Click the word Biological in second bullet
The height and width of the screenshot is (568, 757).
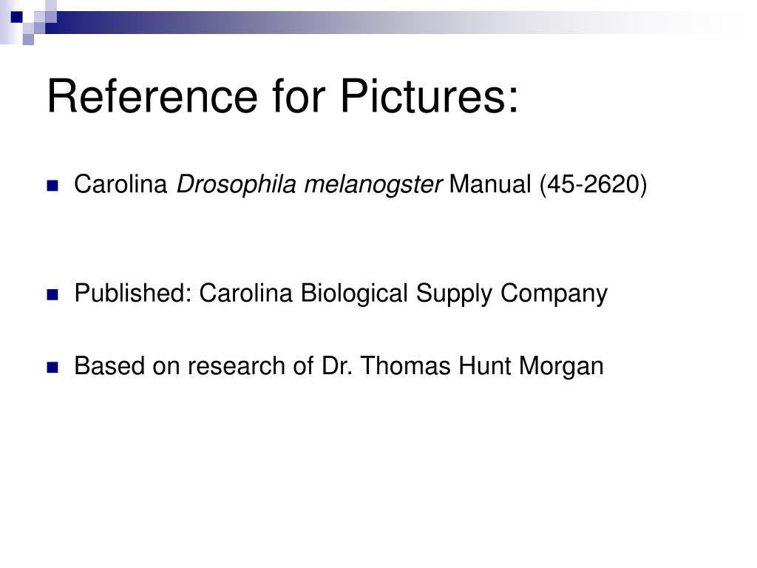tap(354, 293)
